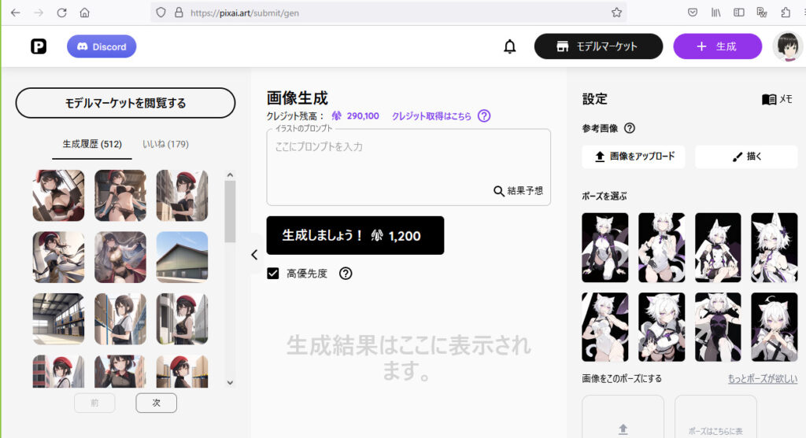Click the purple 生成 button
This screenshot has width=806, height=438.
coord(718,46)
